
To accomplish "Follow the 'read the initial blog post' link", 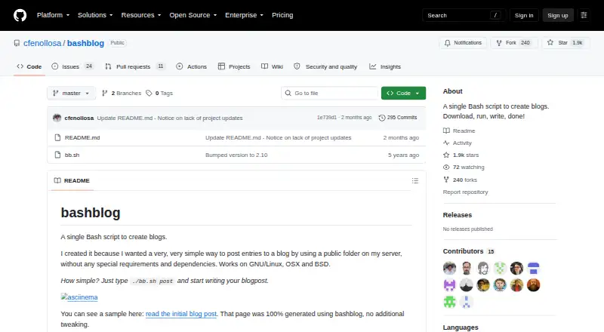I will click(181, 314).
